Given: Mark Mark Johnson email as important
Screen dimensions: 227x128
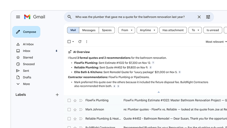Looking at the screenshot, I should (81, 110).
